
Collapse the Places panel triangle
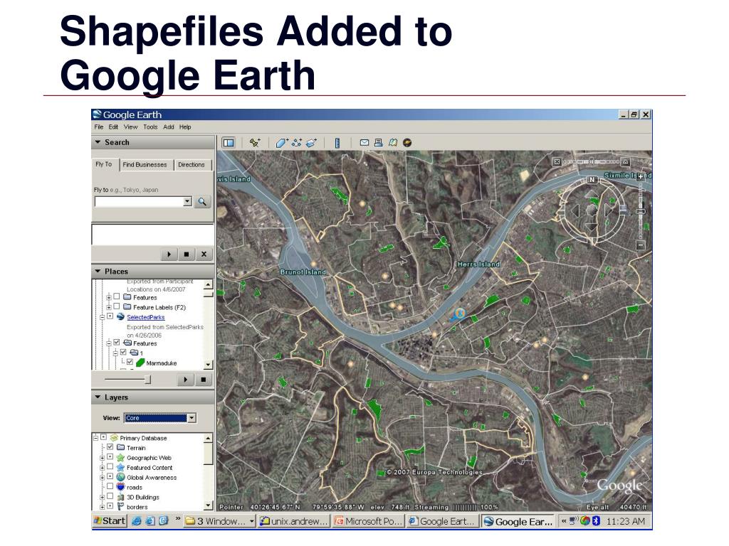(98, 271)
